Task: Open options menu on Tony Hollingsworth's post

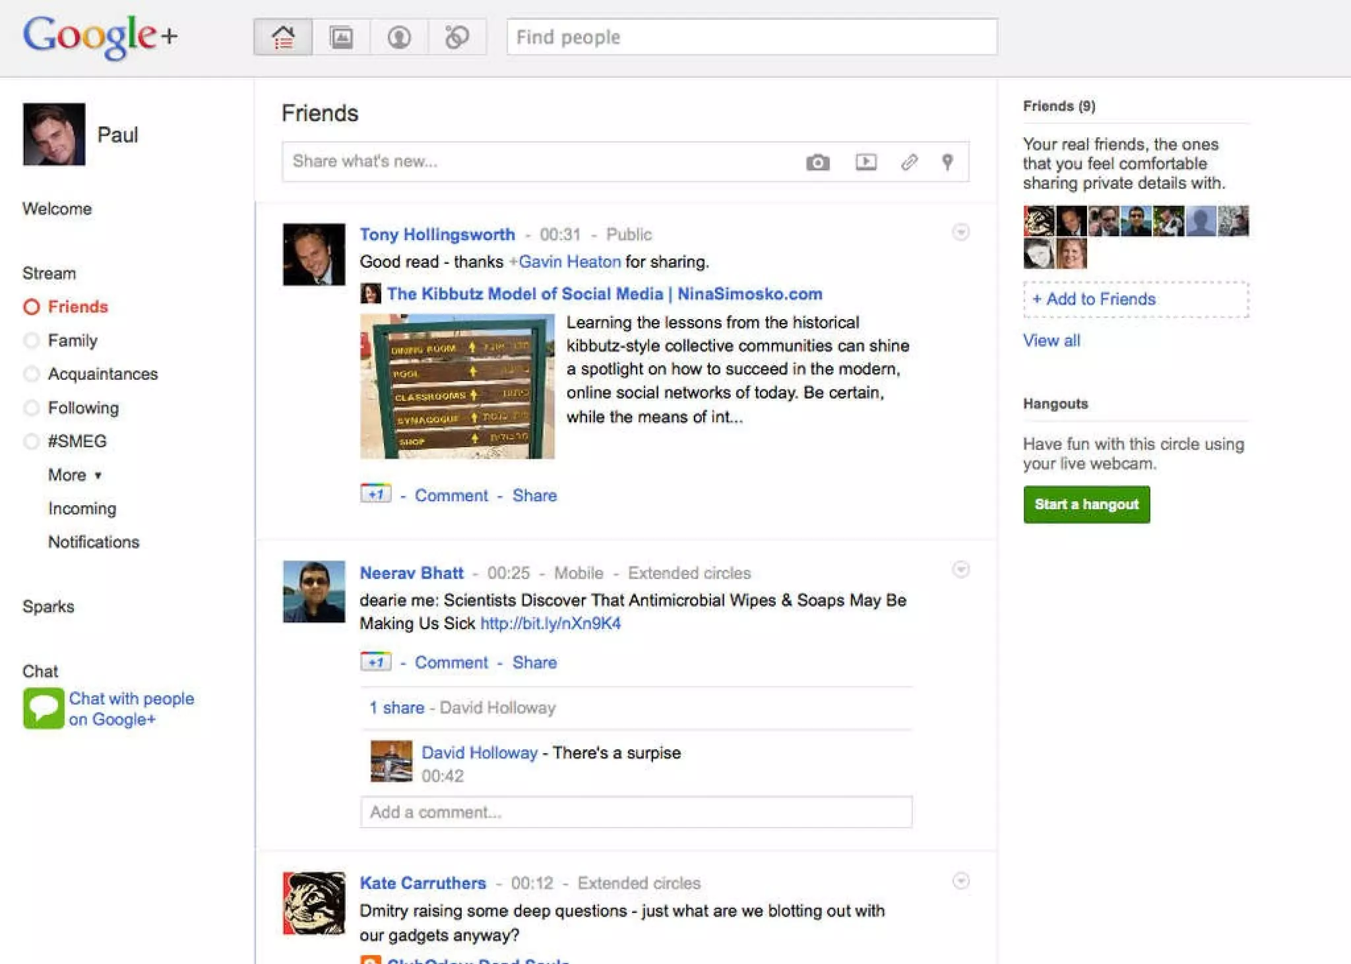Action: [x=961, y=232]
